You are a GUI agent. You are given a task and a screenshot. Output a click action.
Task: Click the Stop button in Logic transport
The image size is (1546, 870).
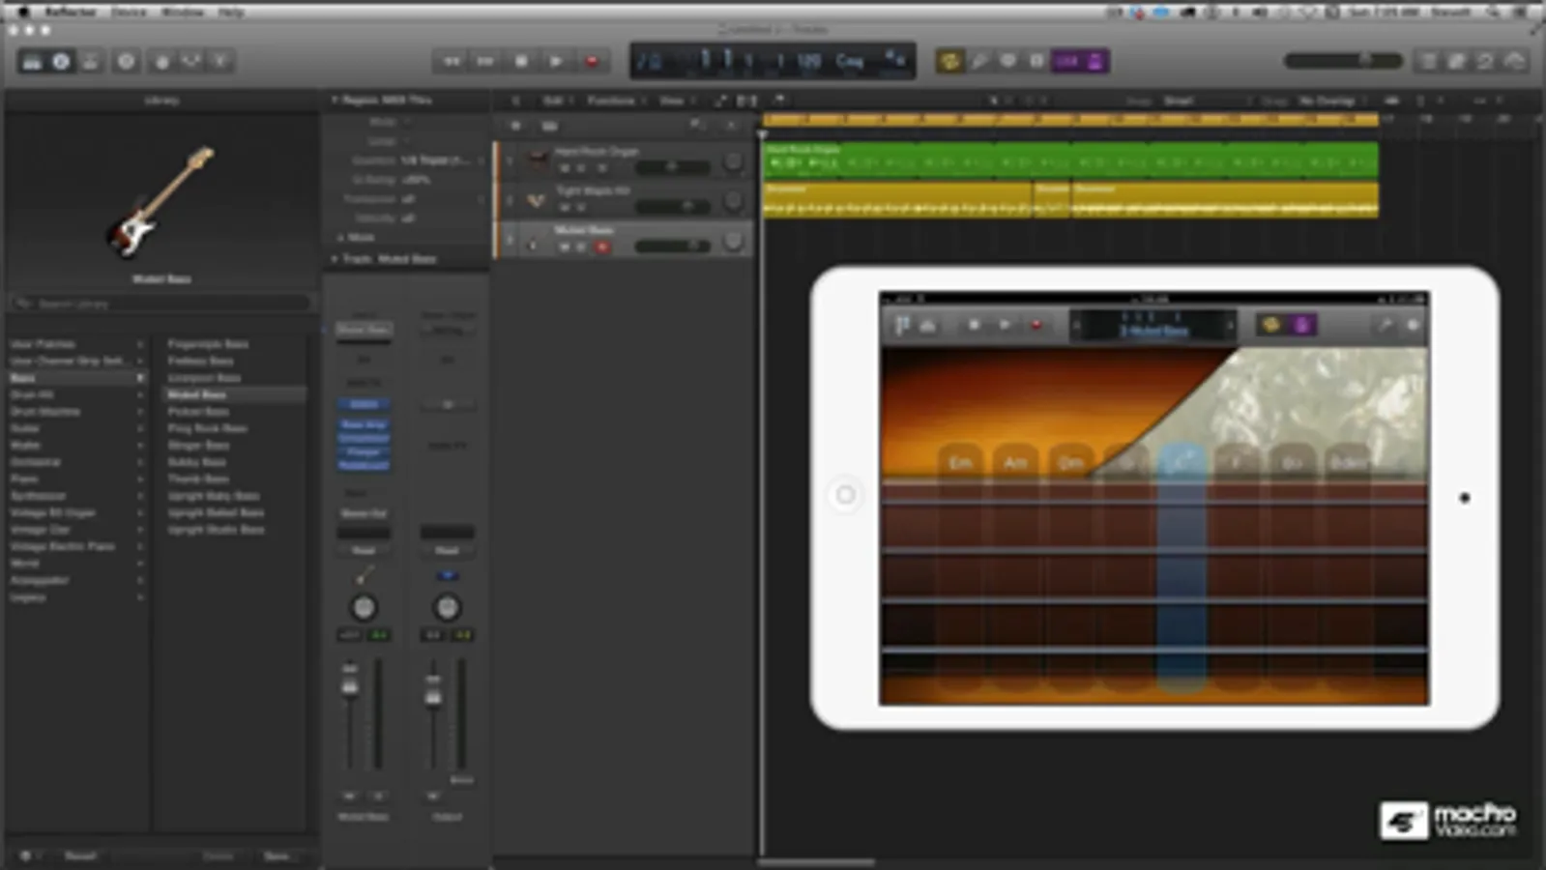tap(521, 62)
